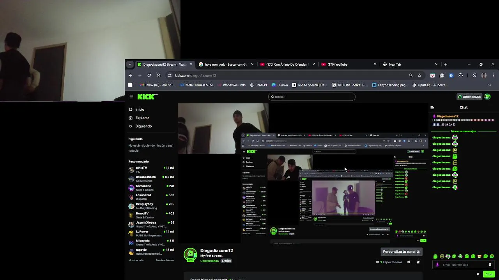Click the blue extension icon in the Chrome toolbar
Image resolution: width=499 pixels, height=280 pixels.
[451, 75]
